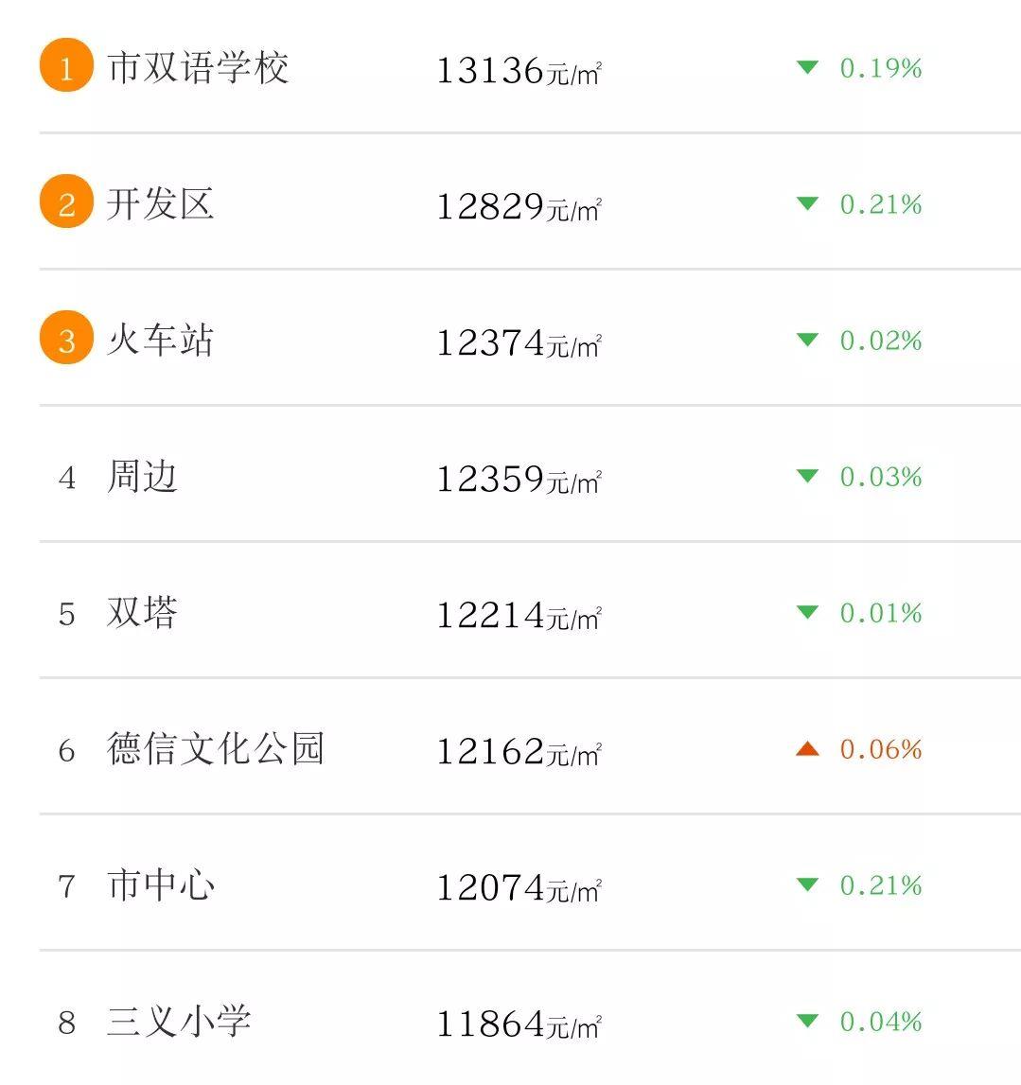This screenshot has width=1021, height=1085.
Task: Click the orange up arrow beside 0.06%
Action: (x=807, y=748)
